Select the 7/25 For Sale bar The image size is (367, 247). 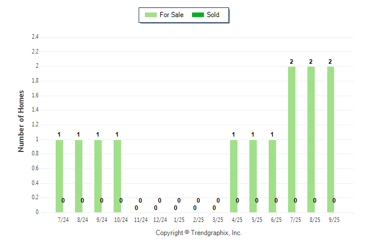(x=291, y=139)
